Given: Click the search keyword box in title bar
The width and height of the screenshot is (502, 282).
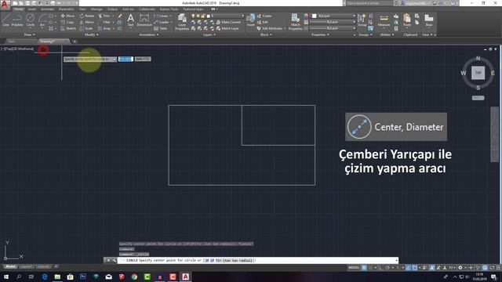Looking at the screenshot, I should coord(369,3).
